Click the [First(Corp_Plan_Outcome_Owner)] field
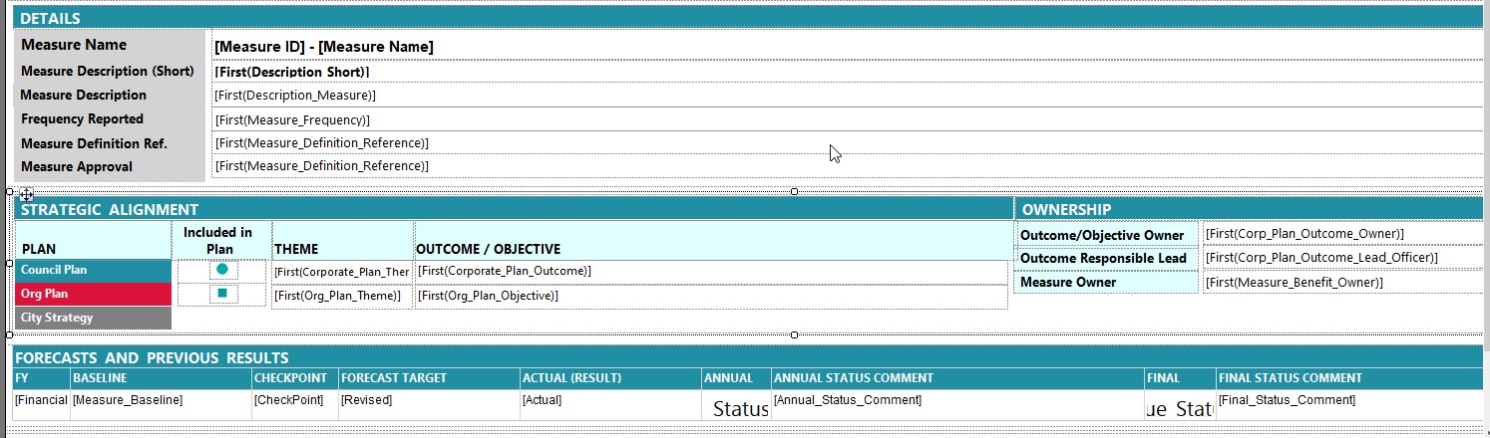1490x438 pixels. 1342,233
